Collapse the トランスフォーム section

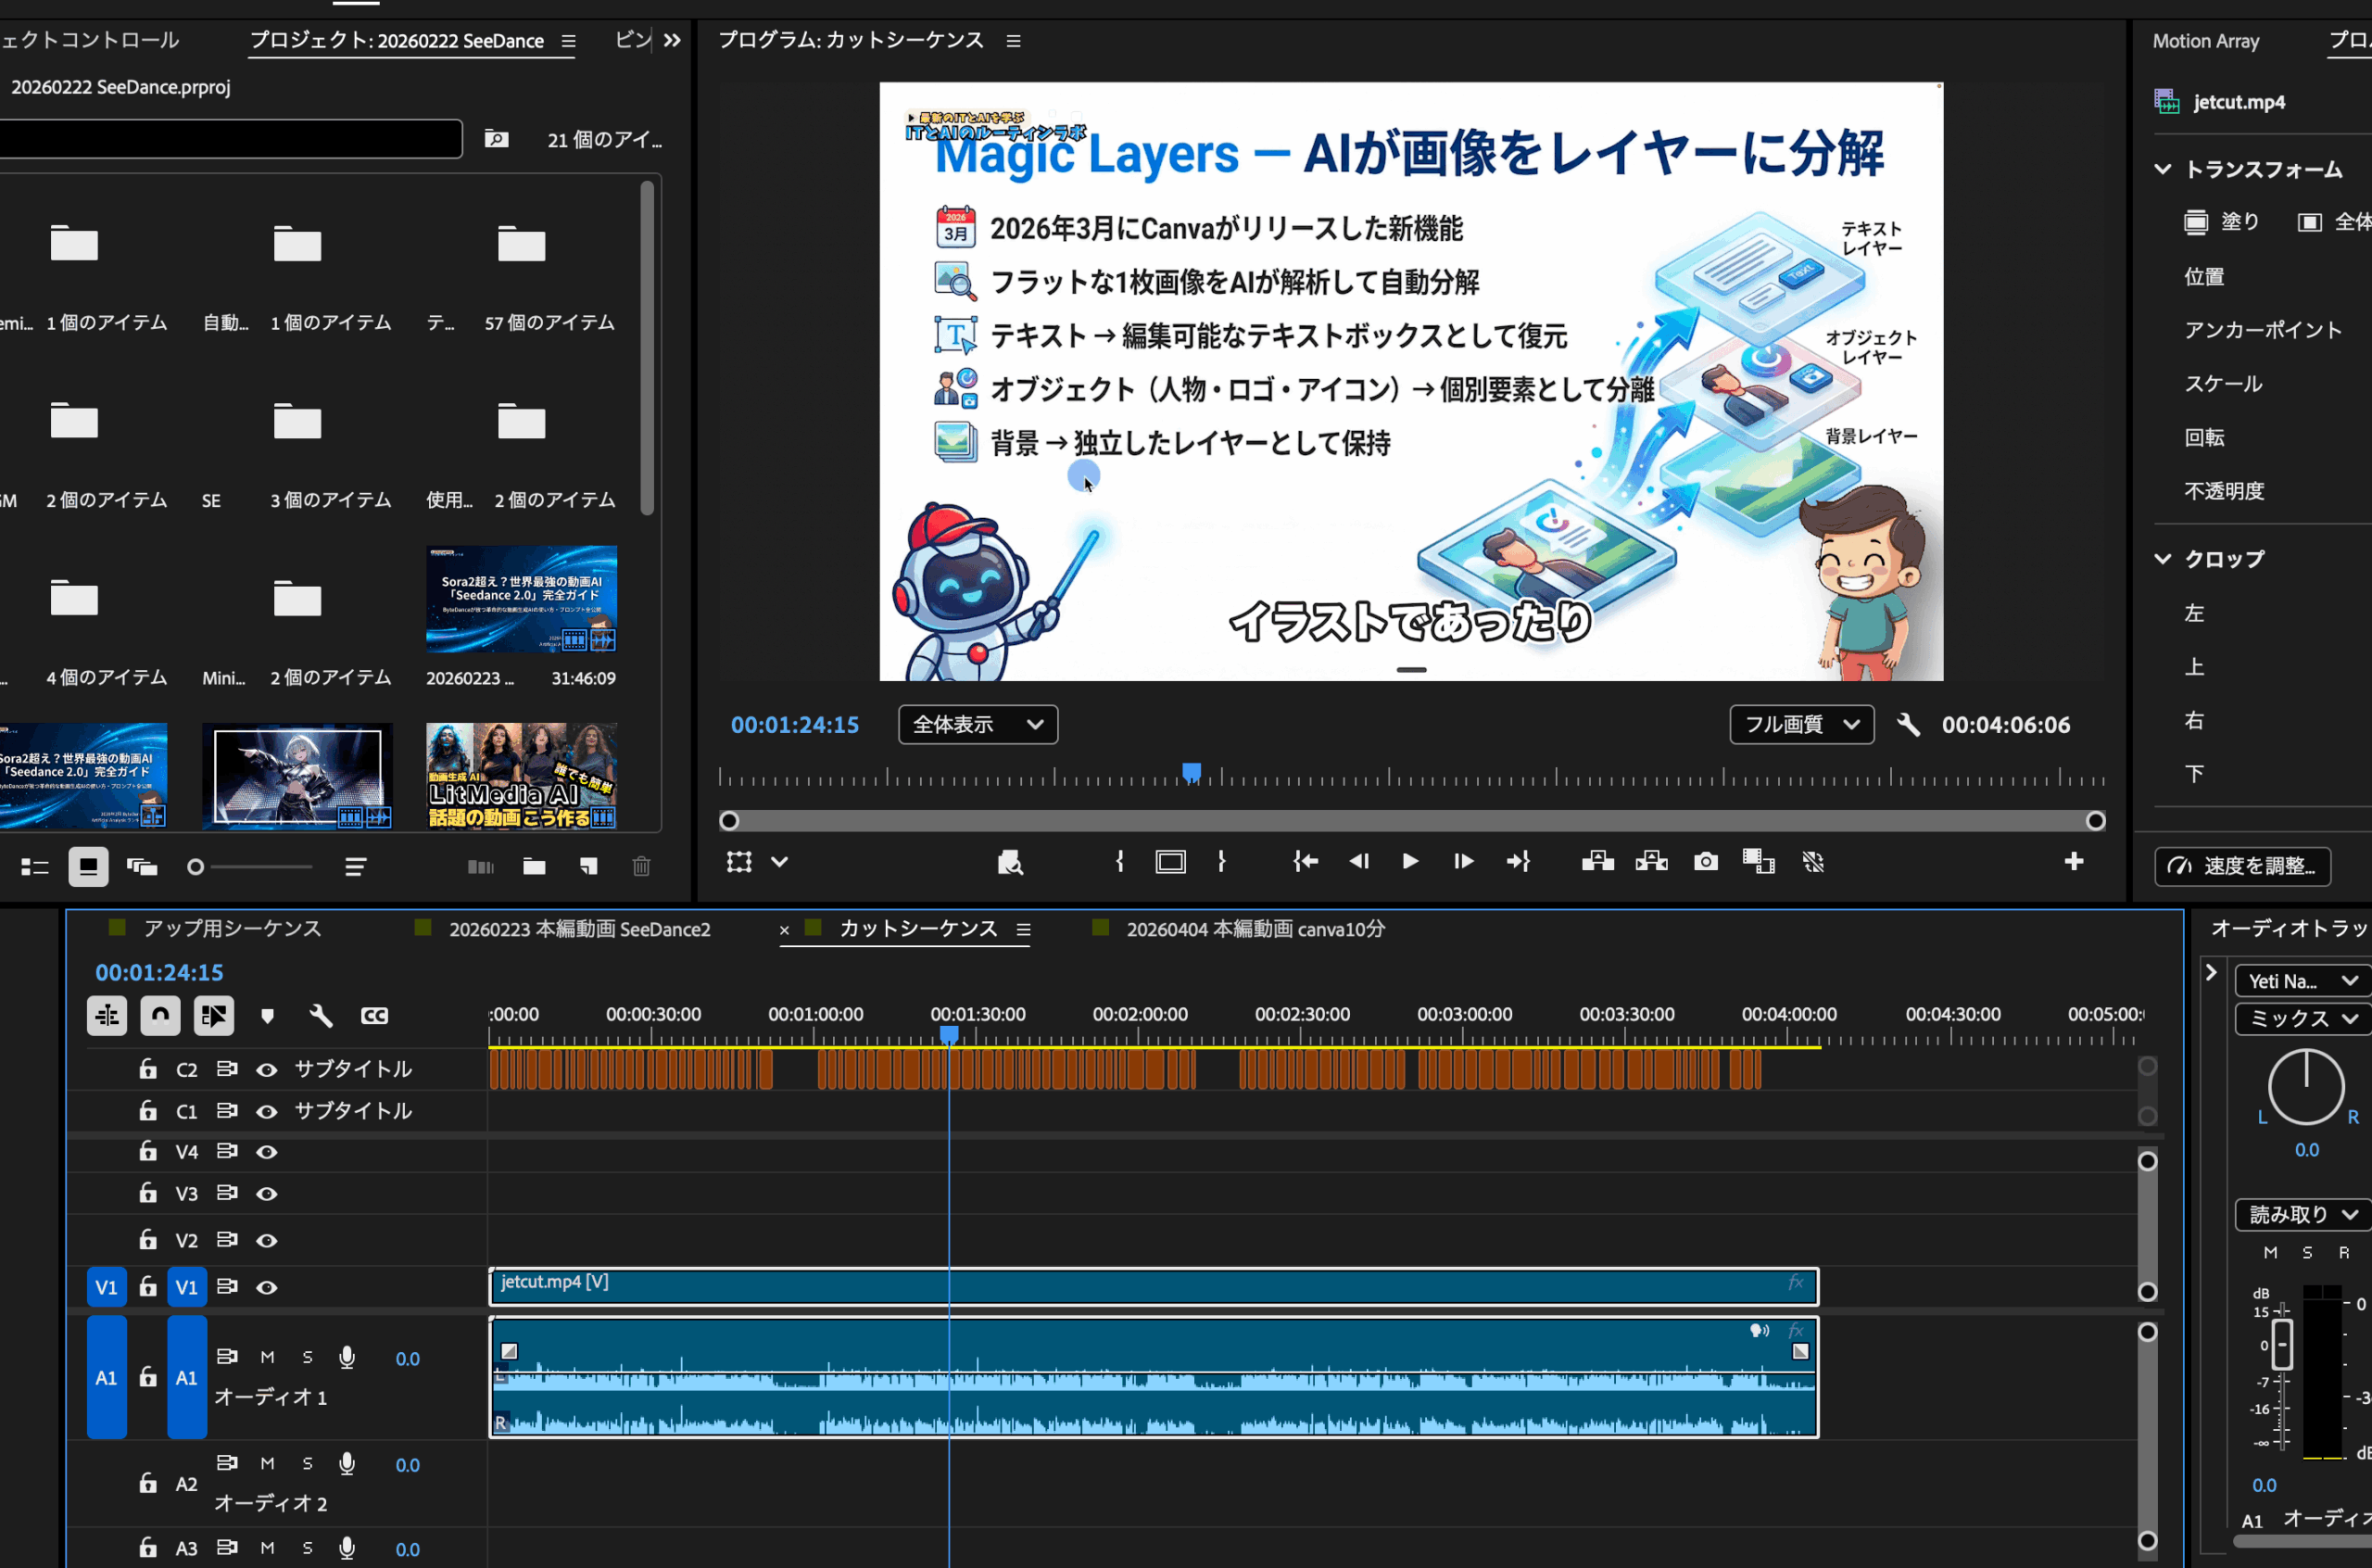click(x=2162, y=169)
